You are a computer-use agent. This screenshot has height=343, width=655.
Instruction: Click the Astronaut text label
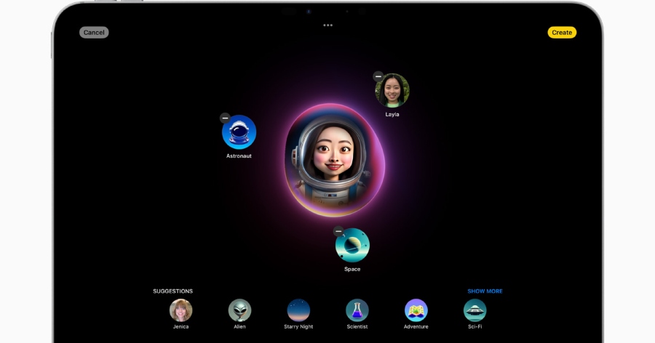click(x=239, y=156)
